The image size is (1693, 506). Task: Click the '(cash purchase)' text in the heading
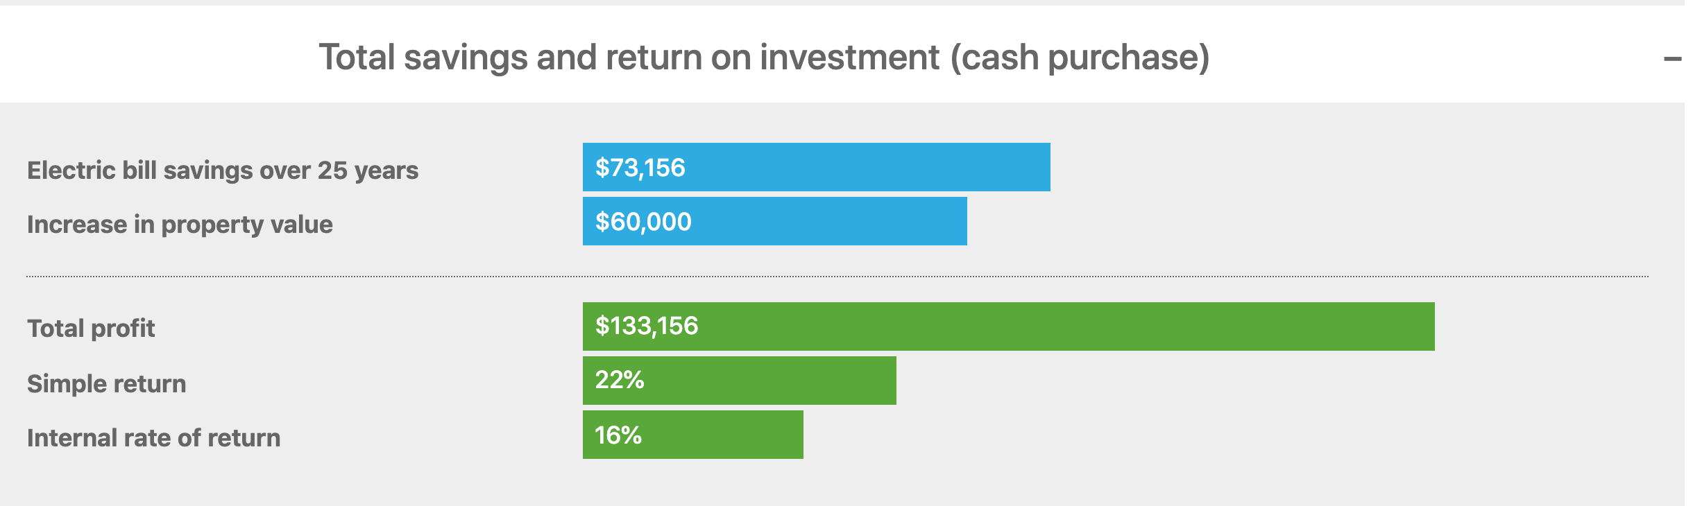(x=1080, y=57)
